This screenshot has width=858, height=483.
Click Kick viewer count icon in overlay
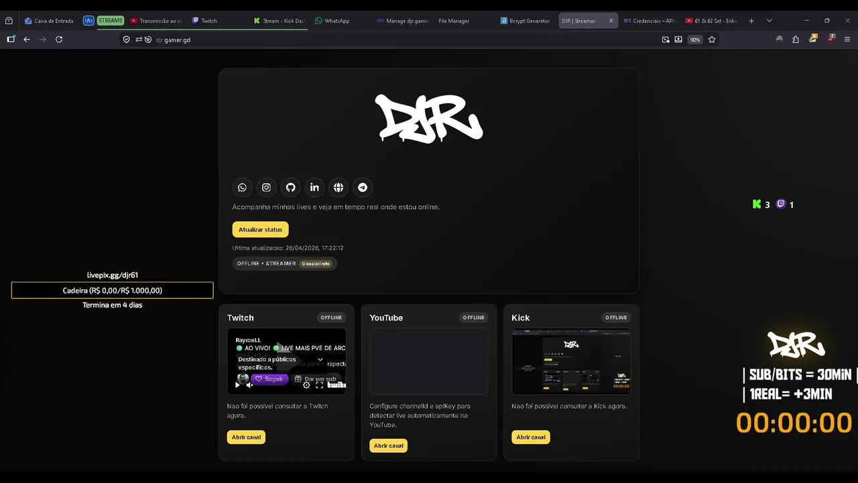click(x=757, y=205)
